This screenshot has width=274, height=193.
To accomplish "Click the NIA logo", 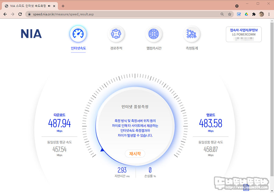I will click(x=31, y=34).
